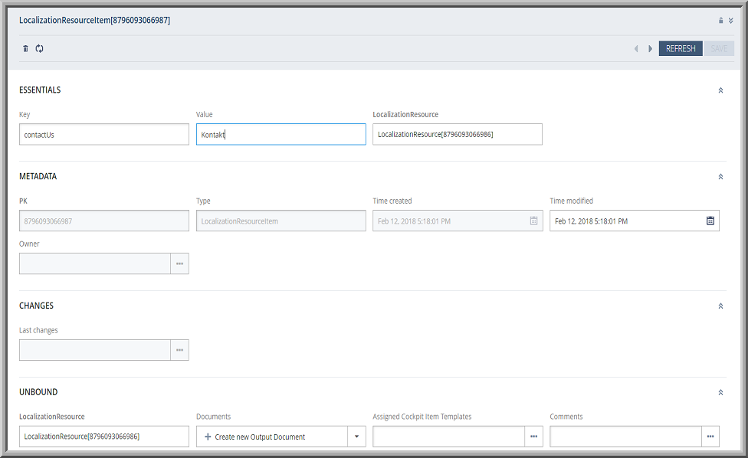Go to next item arrow
Screen dimensions: 748x458
point(650,49)
